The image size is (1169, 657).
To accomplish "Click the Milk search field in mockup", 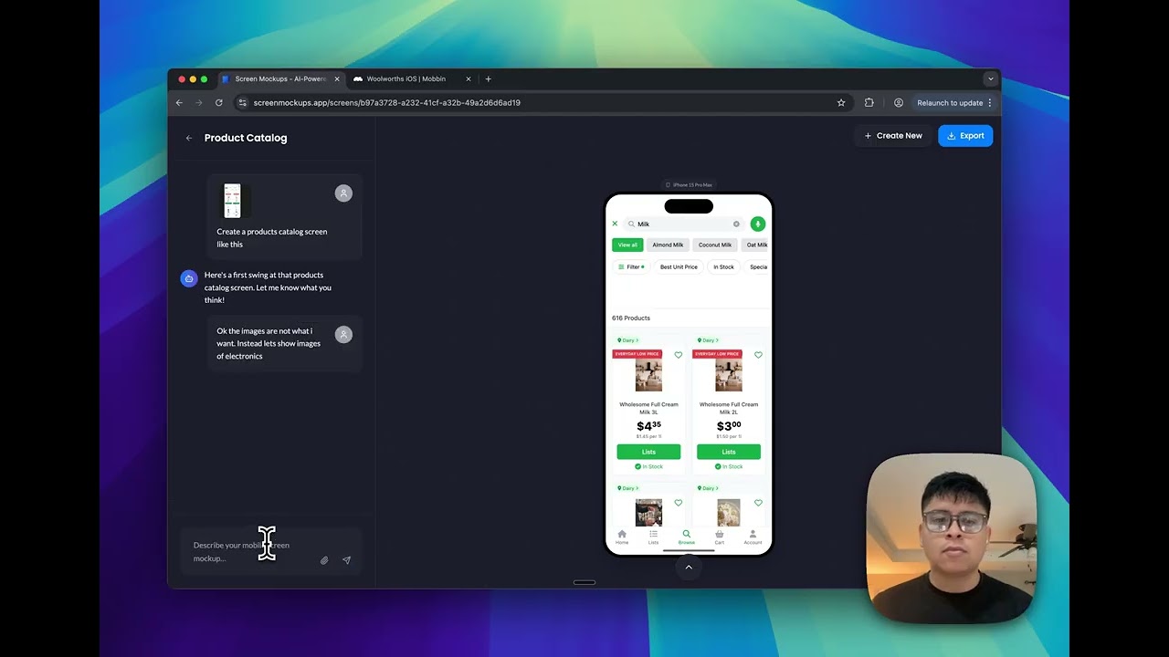I will pos(685,224).
